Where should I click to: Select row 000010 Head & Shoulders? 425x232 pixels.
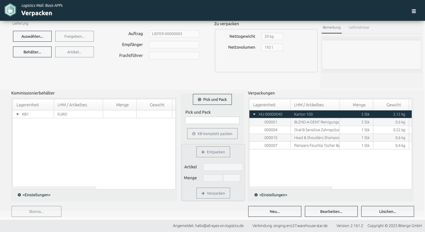click(x=330, y=138)
